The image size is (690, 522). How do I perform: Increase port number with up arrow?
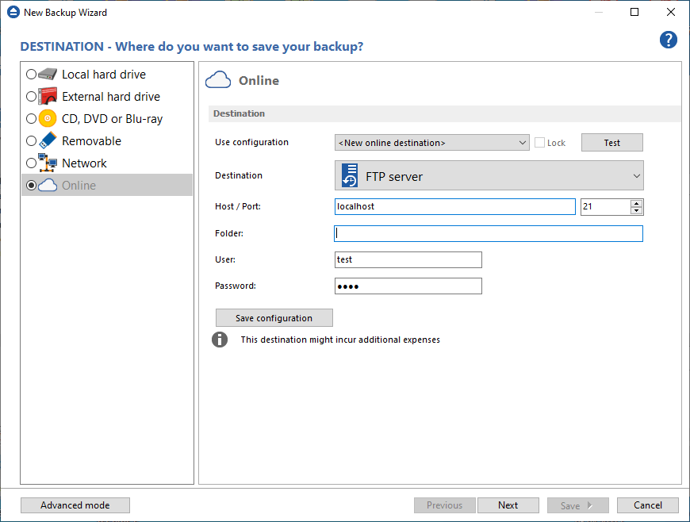tap(636, 203)
